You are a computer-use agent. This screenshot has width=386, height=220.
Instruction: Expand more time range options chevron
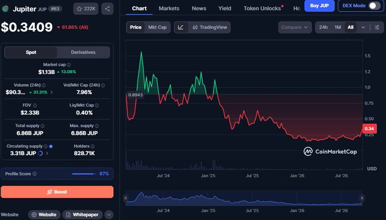click(x=363, y=27)
